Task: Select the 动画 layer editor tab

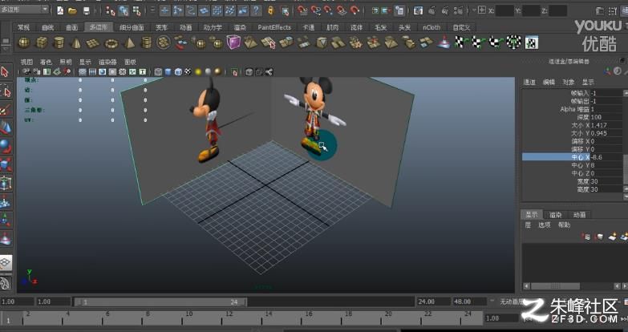Action: pyautogui.click(x=580, y=215)
